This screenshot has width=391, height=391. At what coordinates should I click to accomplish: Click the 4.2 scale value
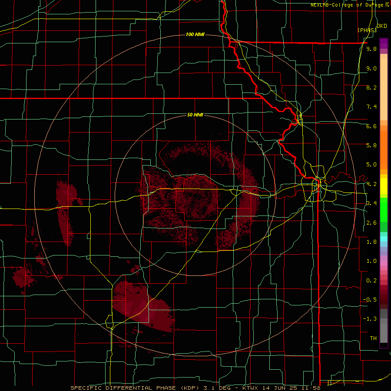coord(371,184)
